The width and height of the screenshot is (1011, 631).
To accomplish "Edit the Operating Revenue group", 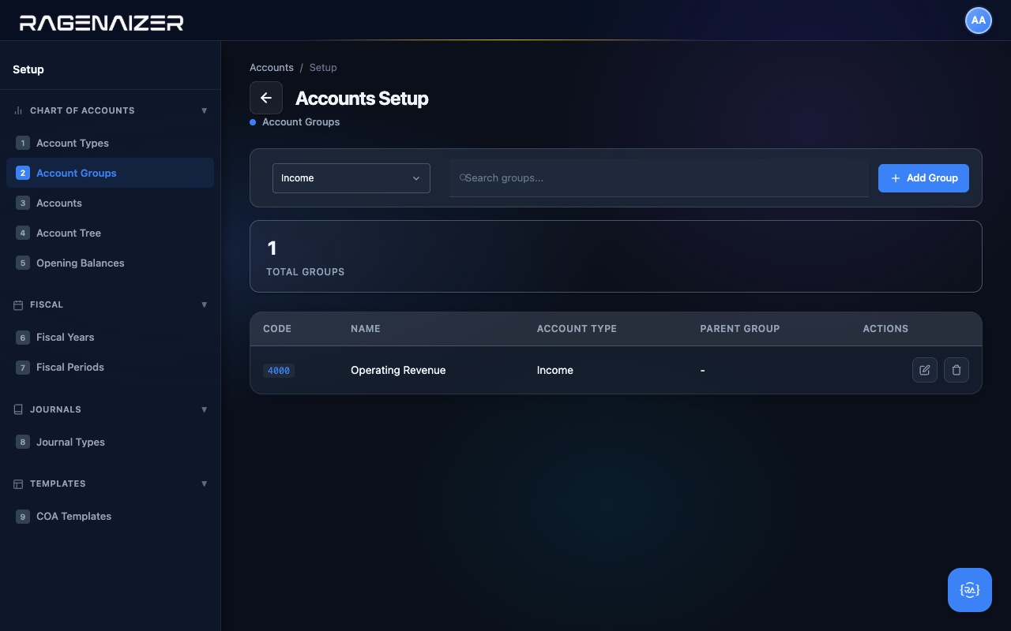I will coord(925,370).
